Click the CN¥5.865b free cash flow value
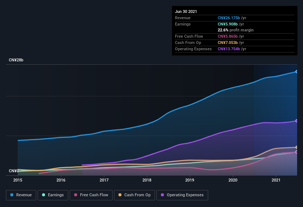This screenshot has height=207, width=303. point(228,36)
